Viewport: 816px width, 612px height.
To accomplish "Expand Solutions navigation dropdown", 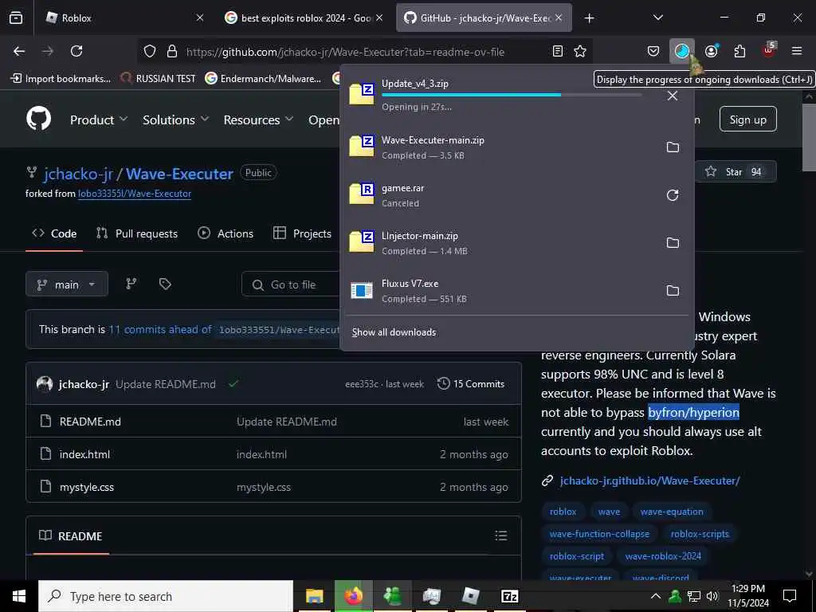I will pyautogui.click(x=176, y=120).
